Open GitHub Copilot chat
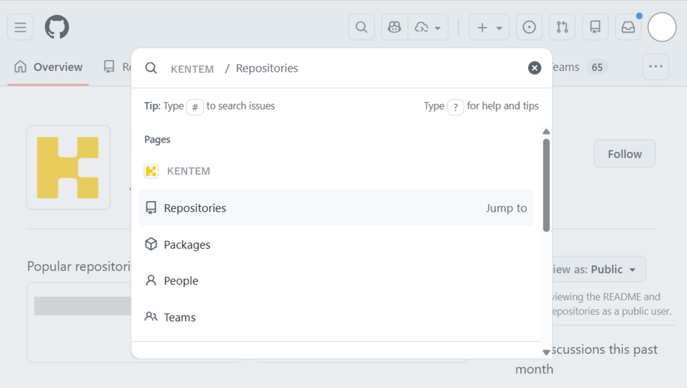Image resolution: width=687 pixels, height=388 pixels. coord(394,26)
